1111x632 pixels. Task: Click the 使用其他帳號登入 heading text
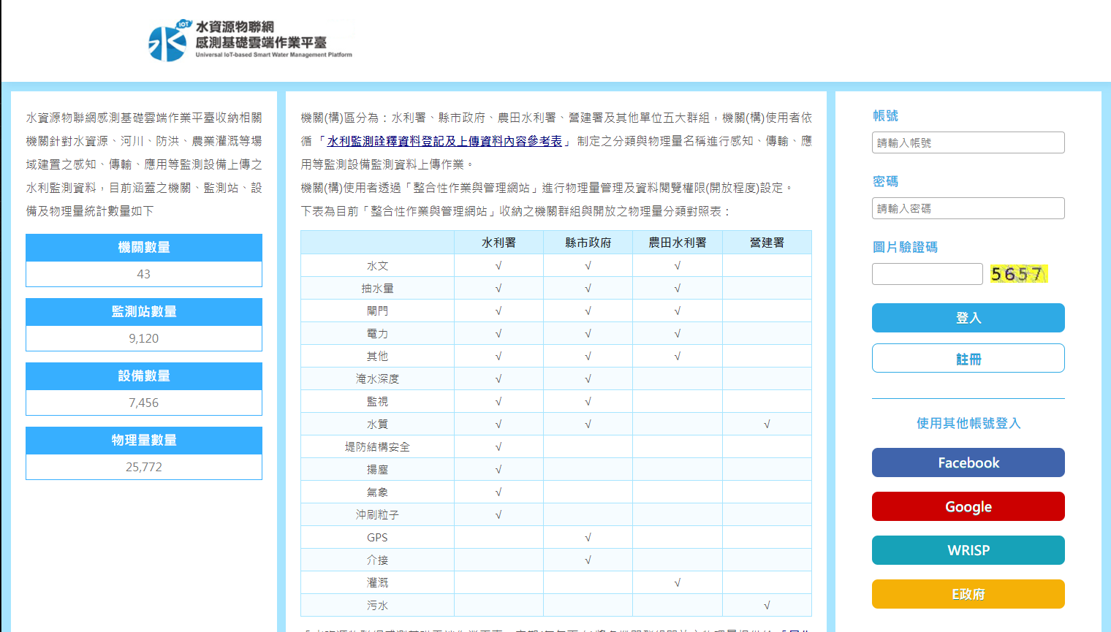[x=967, y=422]
